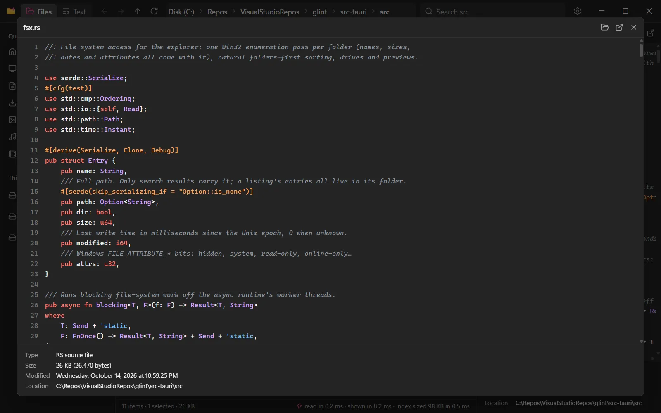Open Desktop in the sidebar
This screenshot has width=661, height=413.
click(x=12, y=69)
